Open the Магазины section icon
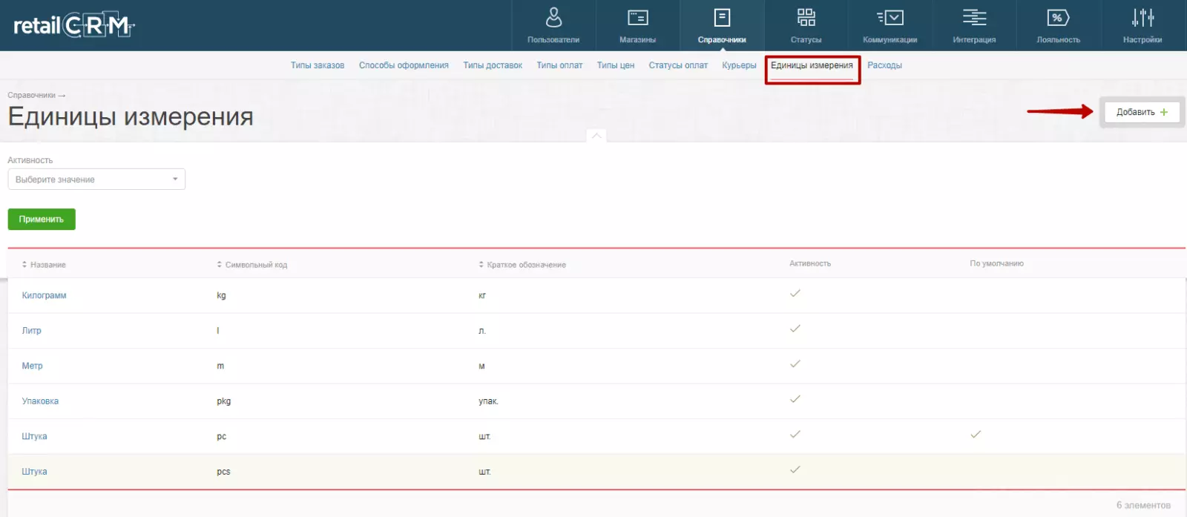 [x=637, y=18]
